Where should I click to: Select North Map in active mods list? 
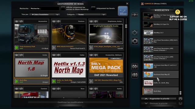pos(161,91)
